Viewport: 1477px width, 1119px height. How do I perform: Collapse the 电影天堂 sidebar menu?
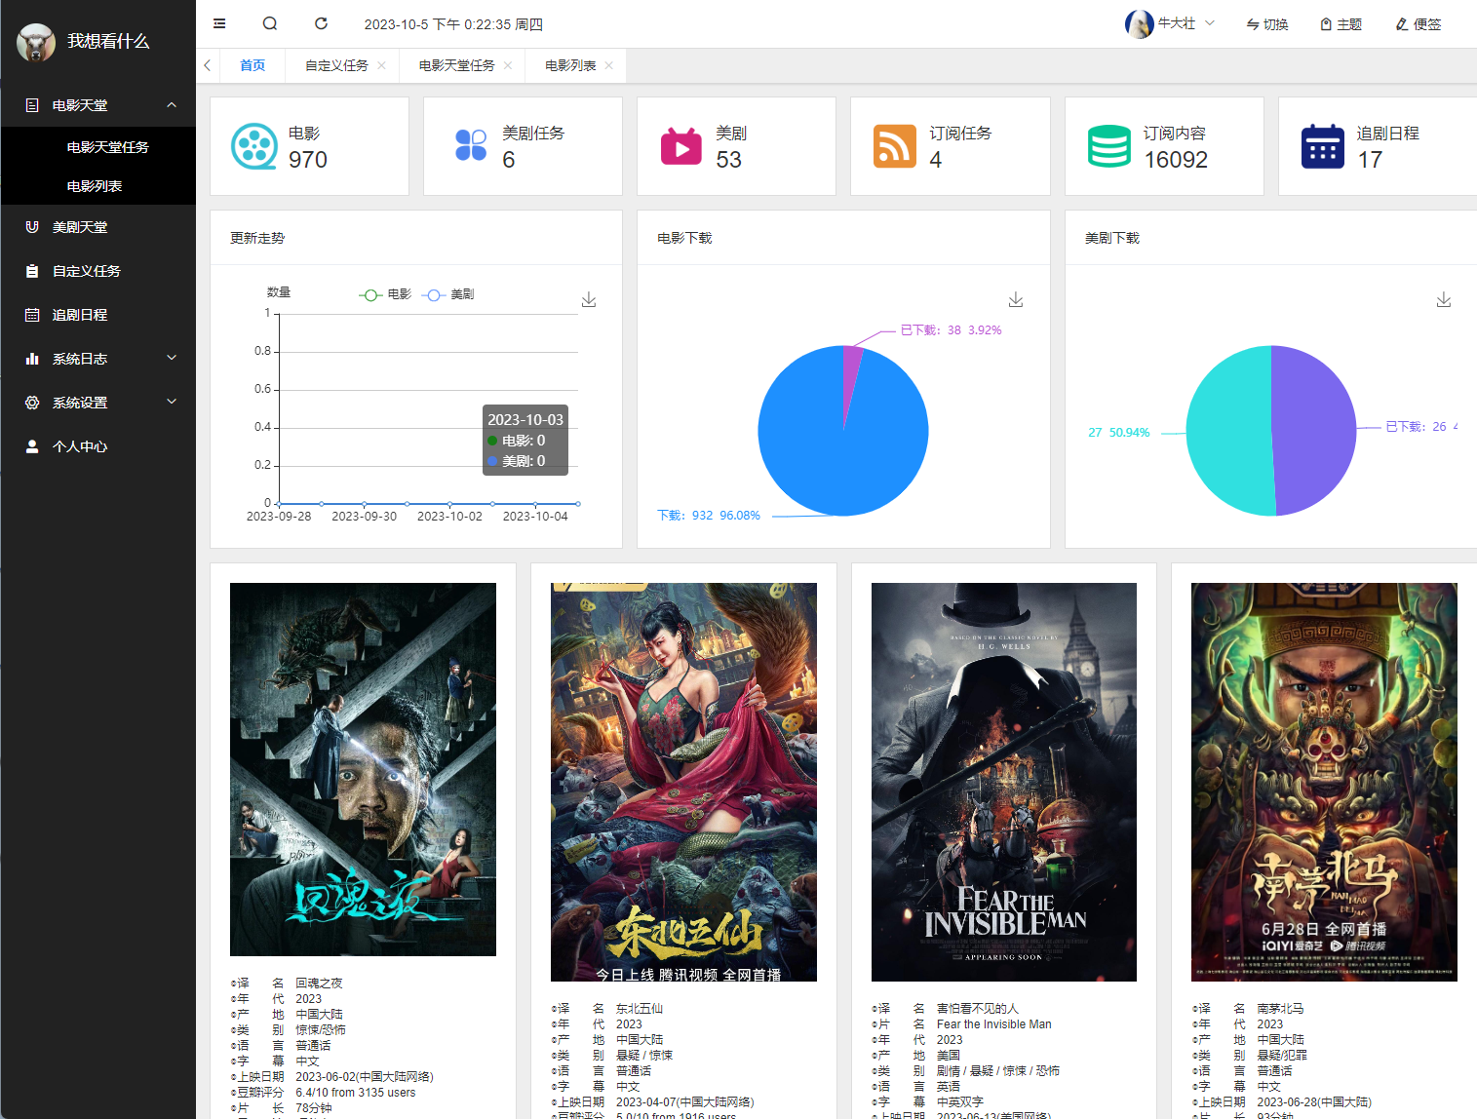97,105
